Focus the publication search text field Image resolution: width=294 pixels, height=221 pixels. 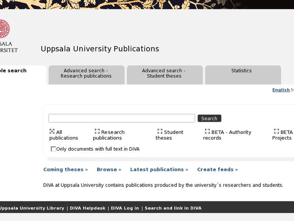[122, 118]
